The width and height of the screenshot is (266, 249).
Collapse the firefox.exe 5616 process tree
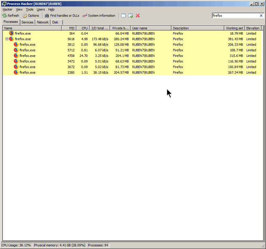coord(7,39)
